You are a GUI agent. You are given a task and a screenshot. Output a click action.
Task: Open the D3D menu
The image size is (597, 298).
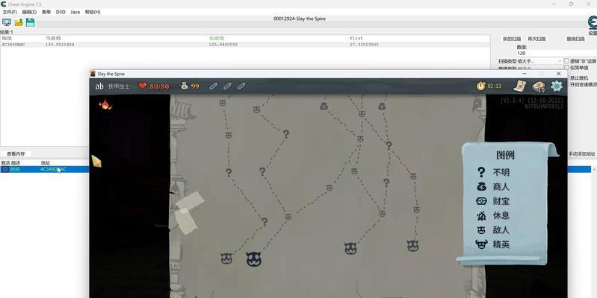[x=61, y=12]
